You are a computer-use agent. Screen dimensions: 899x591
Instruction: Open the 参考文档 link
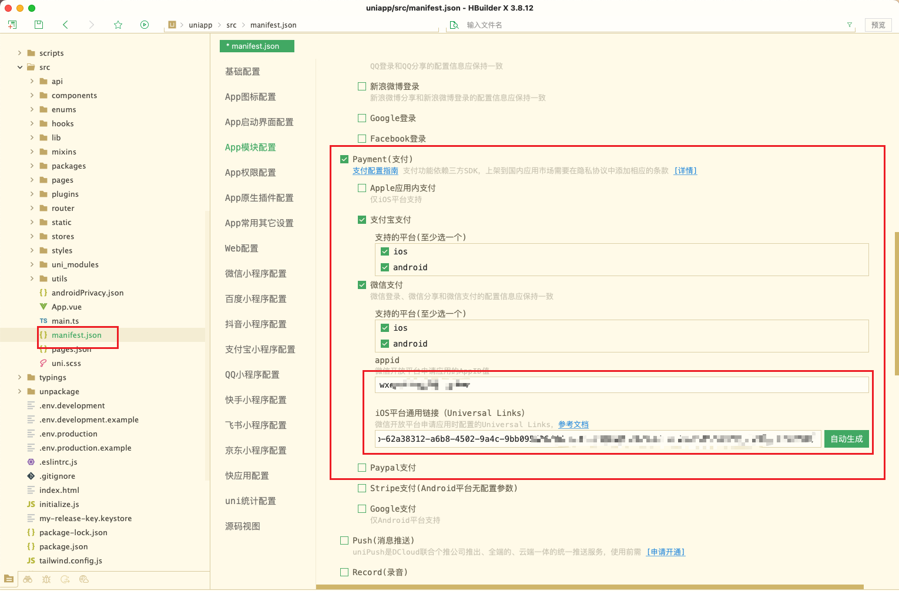(573, 425)
